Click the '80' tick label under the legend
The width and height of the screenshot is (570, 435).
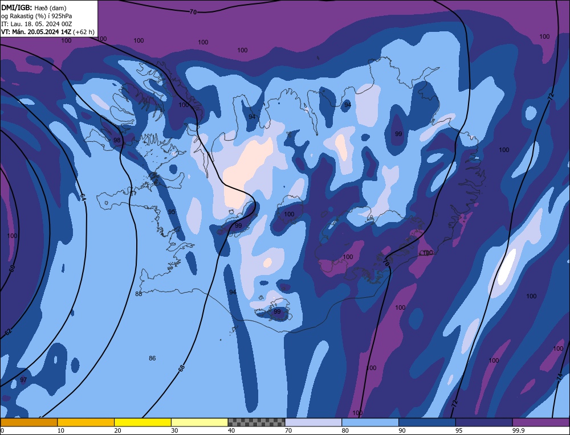point(345,430)
